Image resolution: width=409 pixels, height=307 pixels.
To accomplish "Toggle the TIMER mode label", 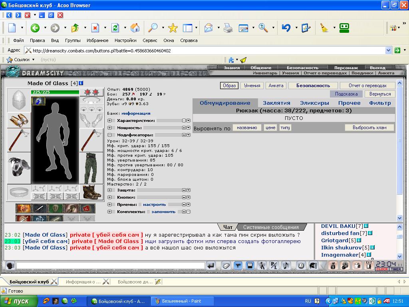I will 396,269.
